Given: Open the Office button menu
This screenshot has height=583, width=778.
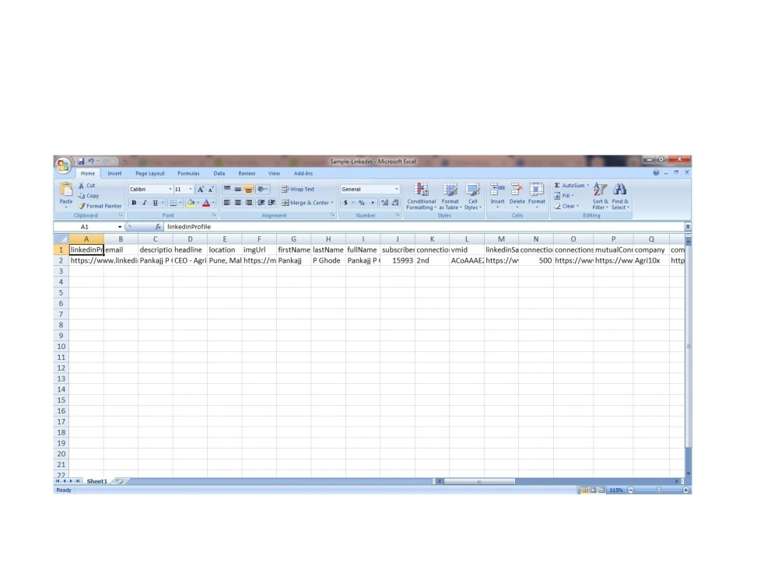Looking at the screenshot, I should [63, 166].
